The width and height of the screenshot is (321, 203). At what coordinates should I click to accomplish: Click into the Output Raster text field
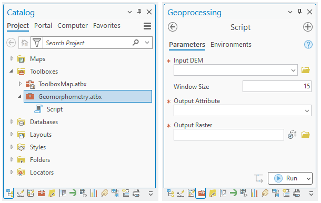click(x=229, y=135)
